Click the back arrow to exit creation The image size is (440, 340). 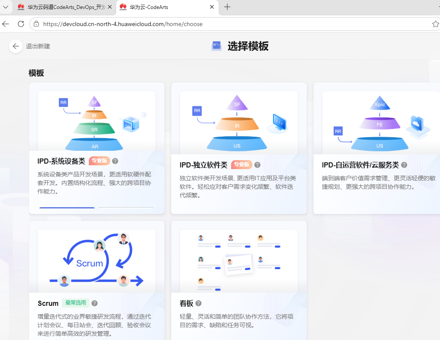(16, 46)
